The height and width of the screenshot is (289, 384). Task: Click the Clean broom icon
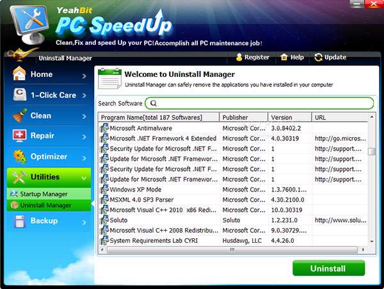[x=19, y=115]
